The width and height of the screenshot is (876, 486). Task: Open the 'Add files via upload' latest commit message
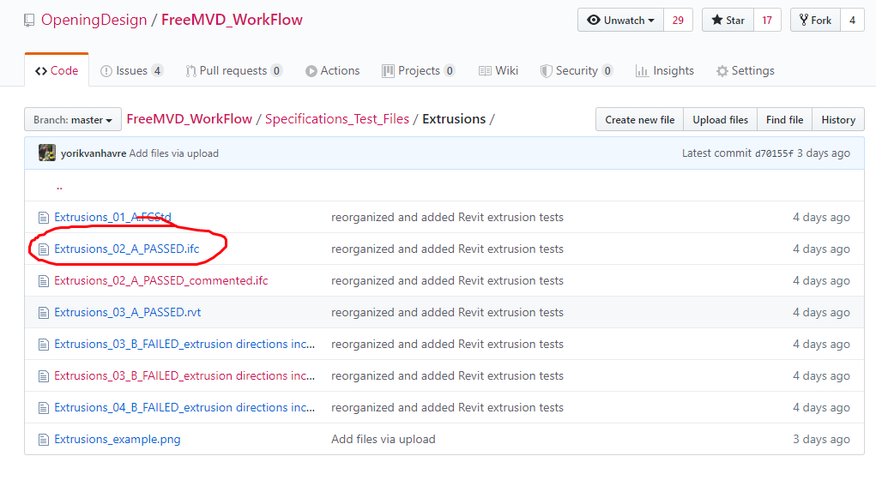click(174, 153)
